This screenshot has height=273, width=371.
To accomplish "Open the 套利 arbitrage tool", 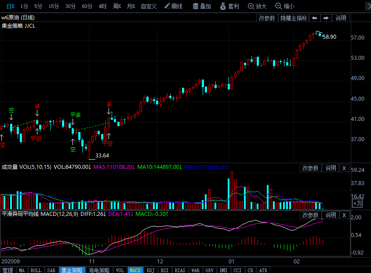I will coord(229,6).
